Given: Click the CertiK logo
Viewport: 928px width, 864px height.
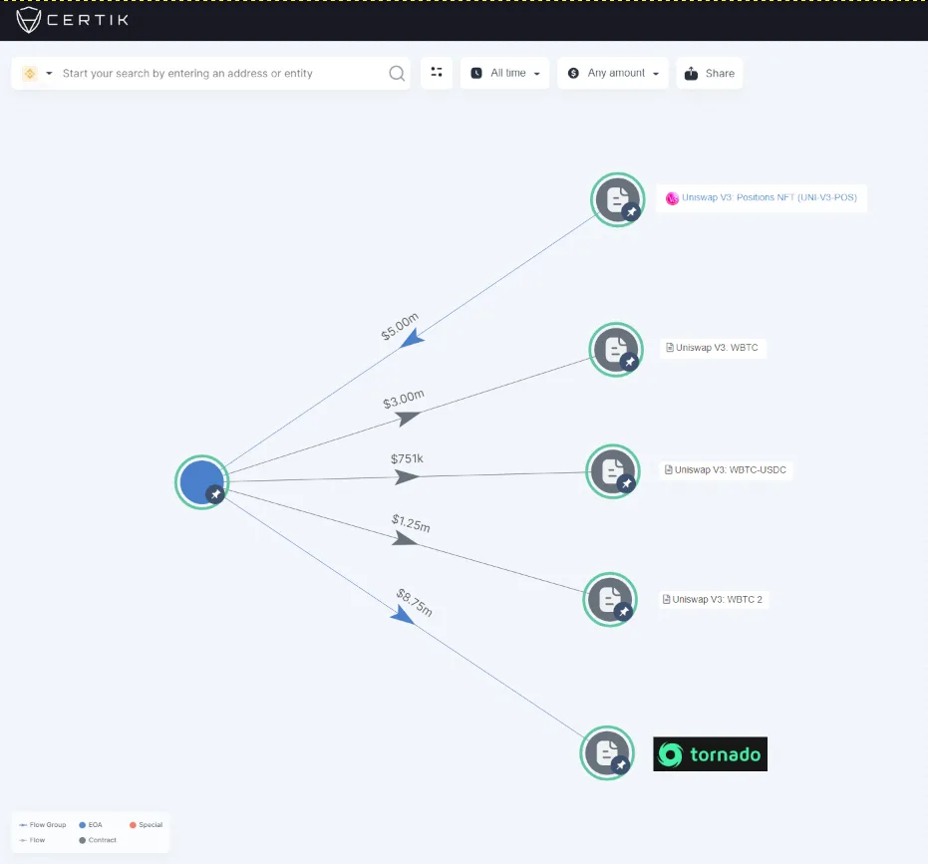Looking at the screenshot, I should (72, 20).
